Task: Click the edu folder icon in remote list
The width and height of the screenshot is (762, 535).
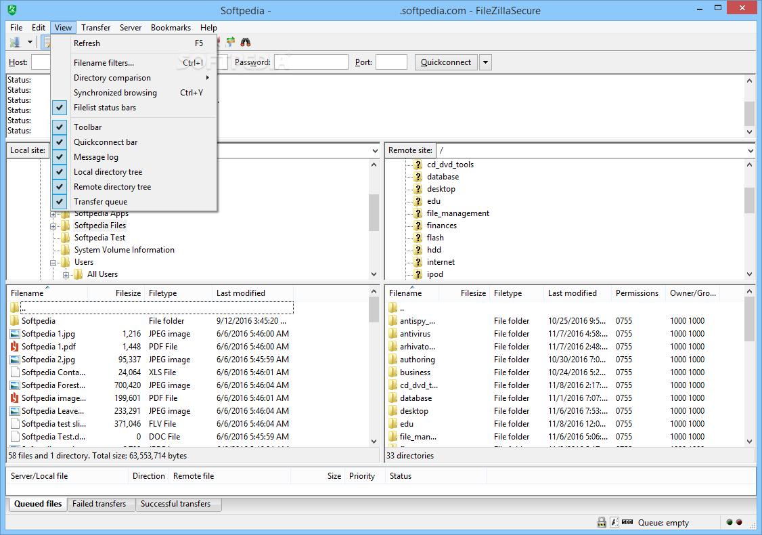Action: [393, 424]
